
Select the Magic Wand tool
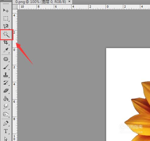click(x=6, y=34)
